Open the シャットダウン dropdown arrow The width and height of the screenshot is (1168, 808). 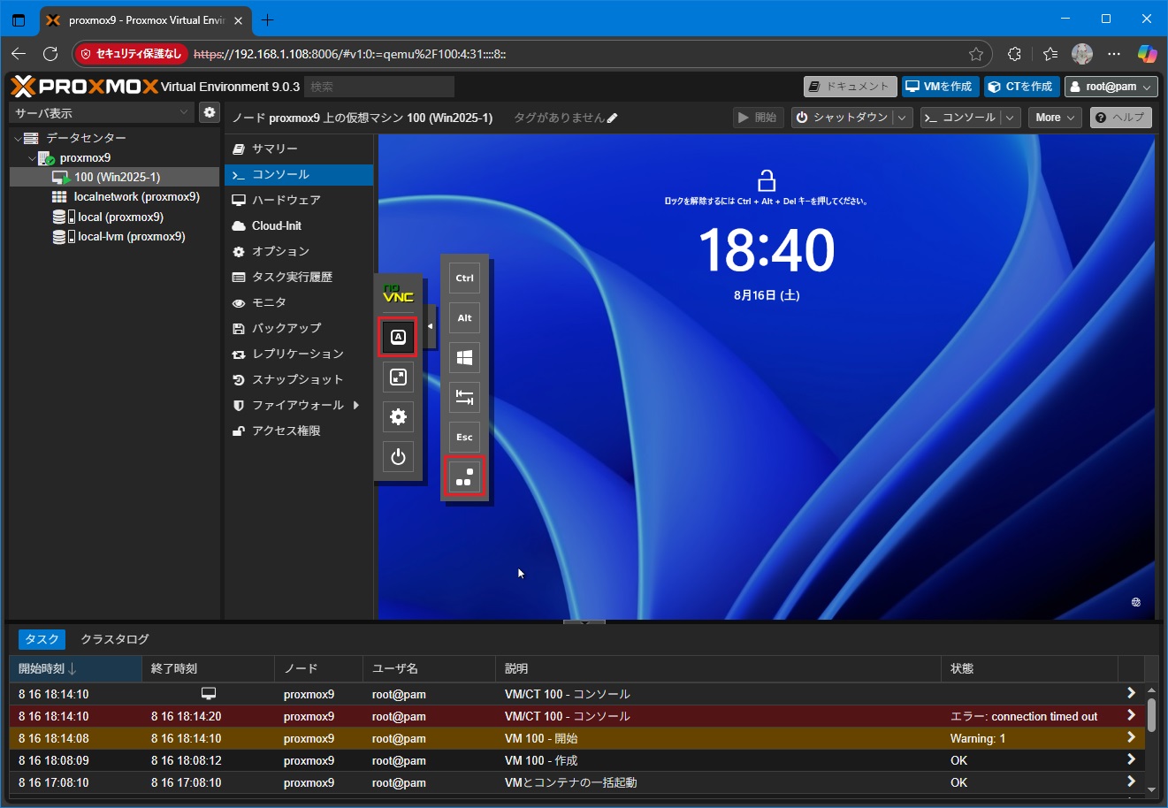[903, 117]
